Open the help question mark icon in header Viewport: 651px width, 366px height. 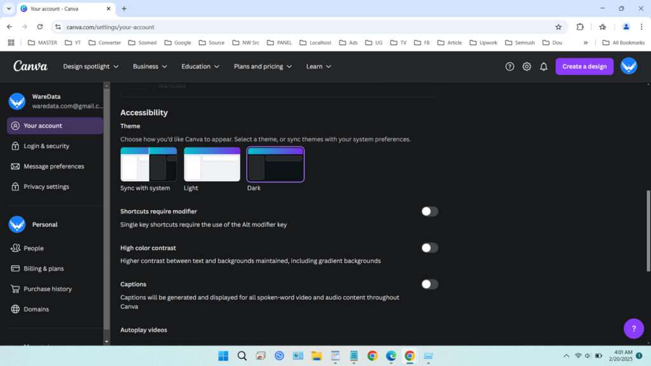tap(509, 66)
